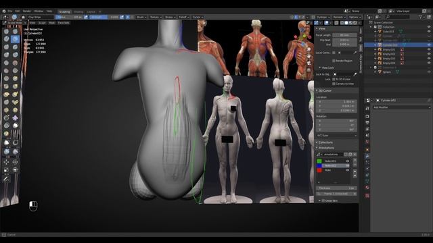Select the active Clay Strips brush tool
Screen dimensions: 433x243
(15, 39)
